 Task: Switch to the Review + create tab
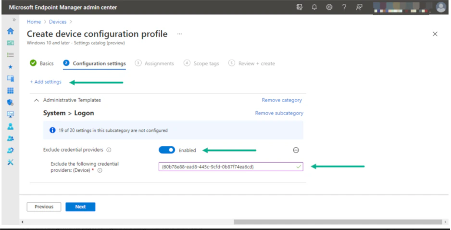(x=251, y=64)
